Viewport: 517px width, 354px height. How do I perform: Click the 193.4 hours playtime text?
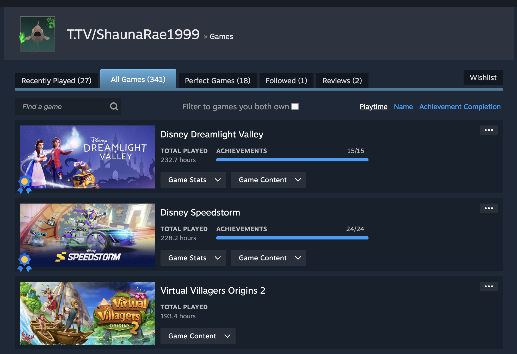coord(178,316)
